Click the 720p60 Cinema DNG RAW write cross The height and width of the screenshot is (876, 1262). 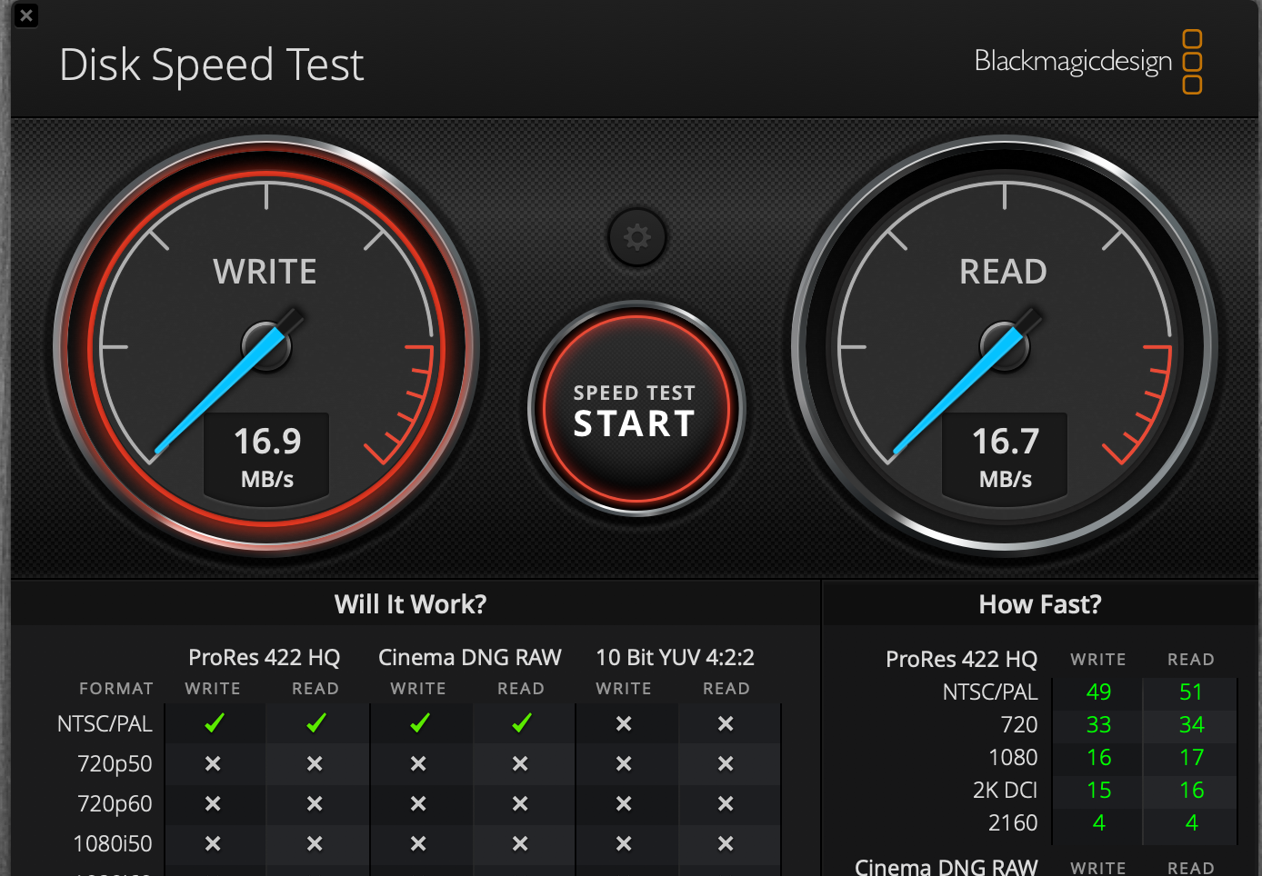point(418,804)
